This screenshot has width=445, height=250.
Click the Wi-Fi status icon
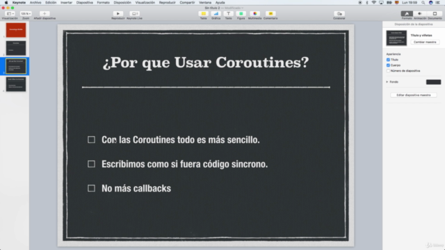(374, 3)
